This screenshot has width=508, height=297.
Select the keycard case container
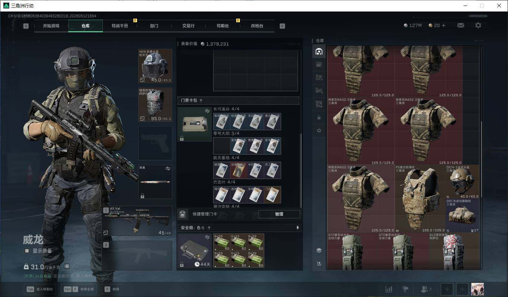pyautogui.click(x=195, y=124)
